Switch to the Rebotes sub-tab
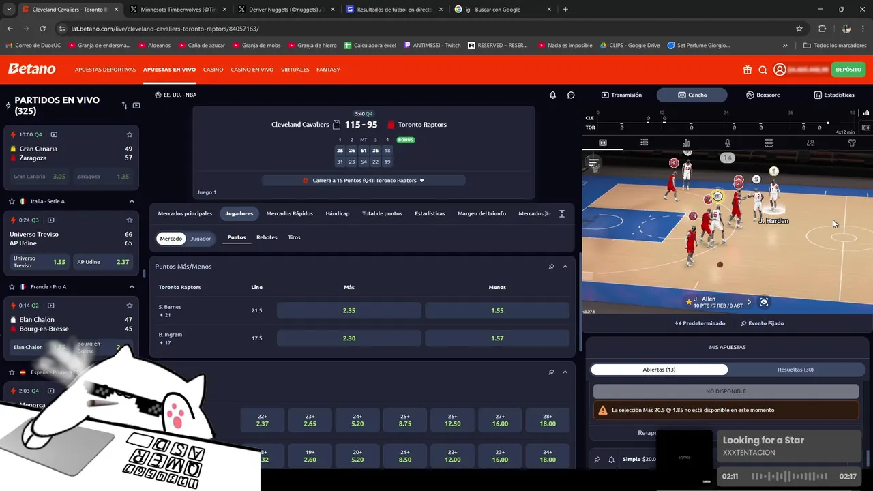Viewport: 873px width, 491px height. point(267,237)
